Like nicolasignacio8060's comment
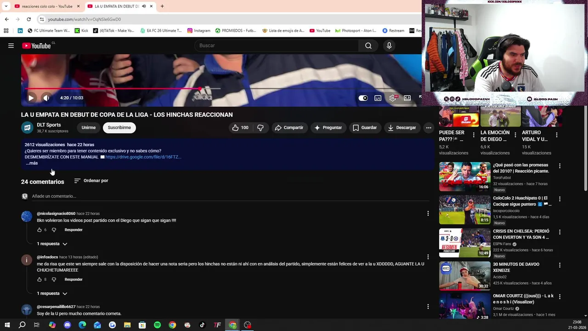Image resolution: width=588 pixels, height=331 pixels. coord(39,230)
